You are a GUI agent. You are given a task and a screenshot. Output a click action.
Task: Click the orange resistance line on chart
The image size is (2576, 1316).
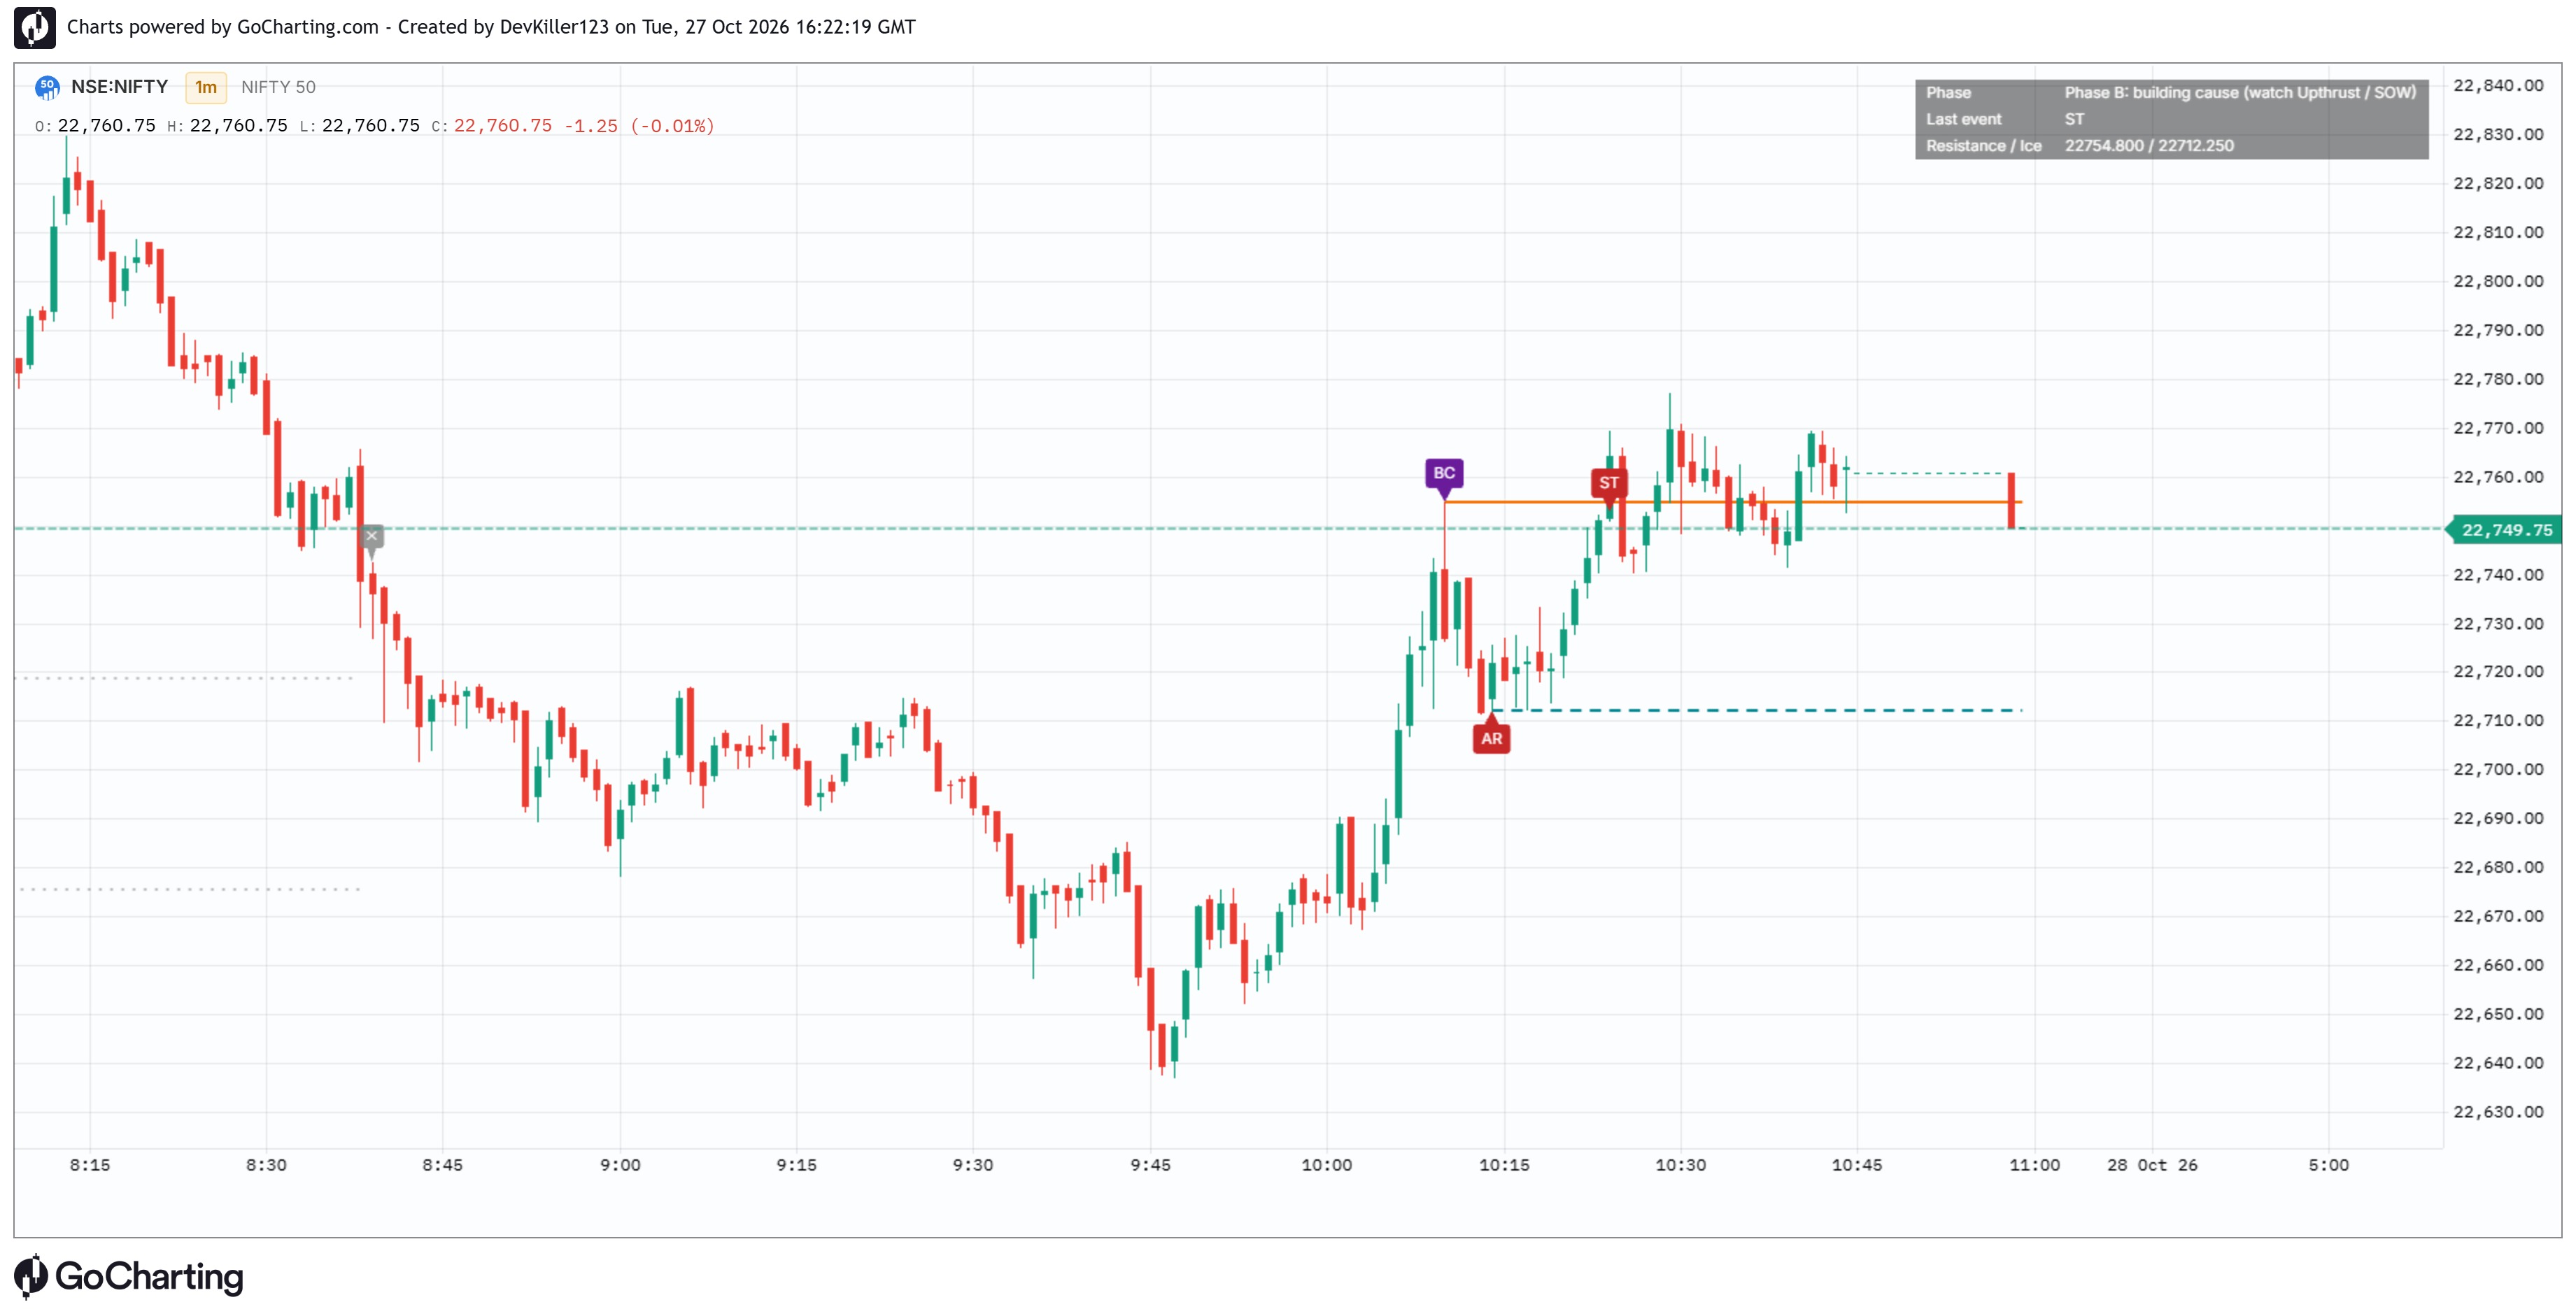coord(1733,501)
